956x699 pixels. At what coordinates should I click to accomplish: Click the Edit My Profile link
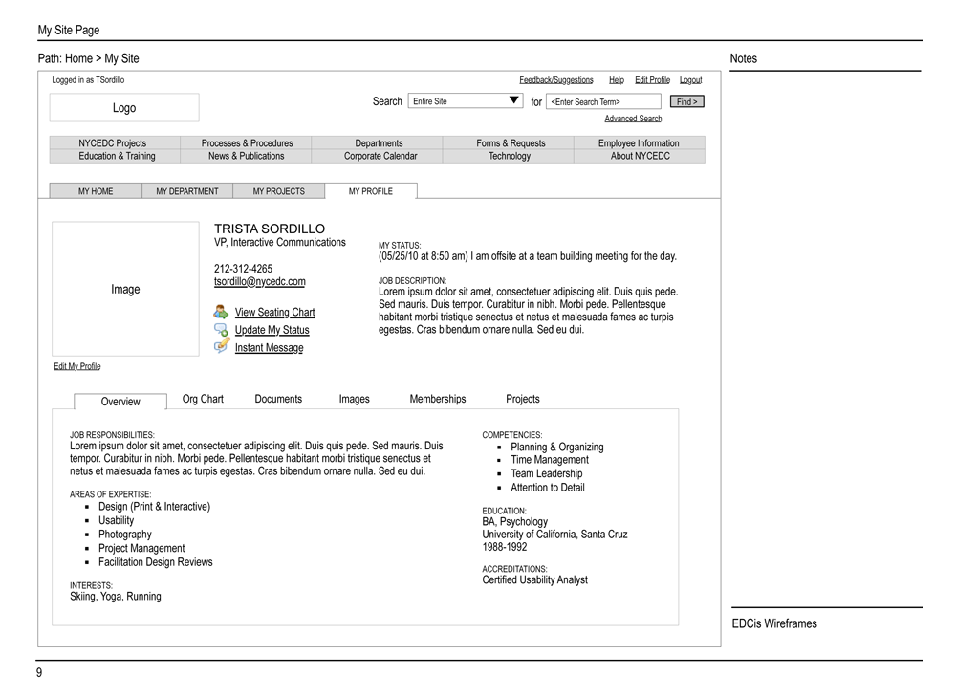(x=76, y=365)
